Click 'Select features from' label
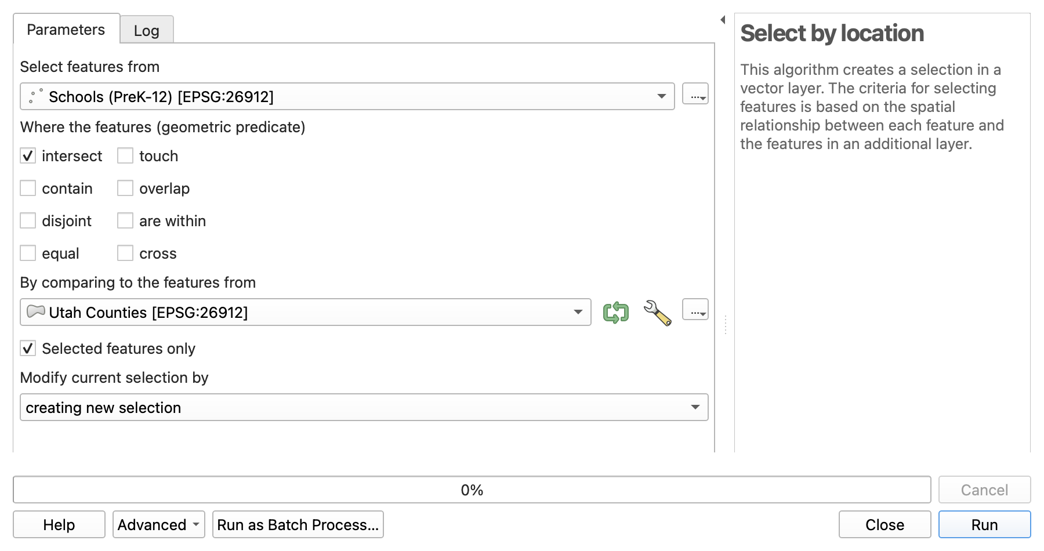This screenshot has width=1044, height=551. [x=90, y=67]
